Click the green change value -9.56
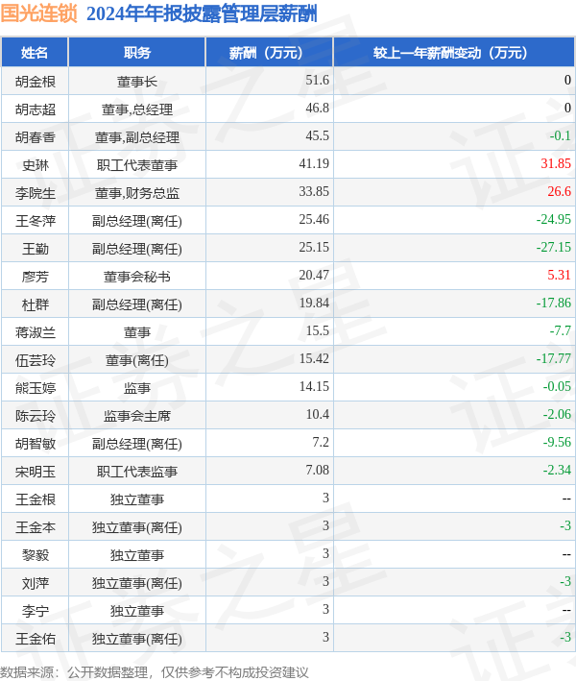This screenshot has height=681, width=576. click(x=557, y=442)
